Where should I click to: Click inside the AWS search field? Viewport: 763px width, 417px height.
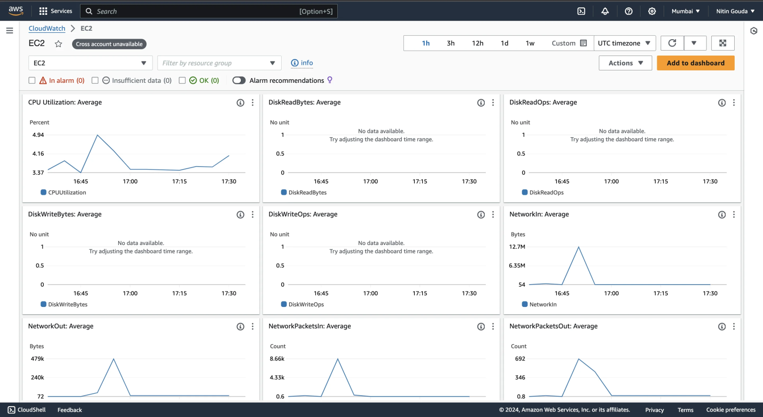tap(209, 11)
